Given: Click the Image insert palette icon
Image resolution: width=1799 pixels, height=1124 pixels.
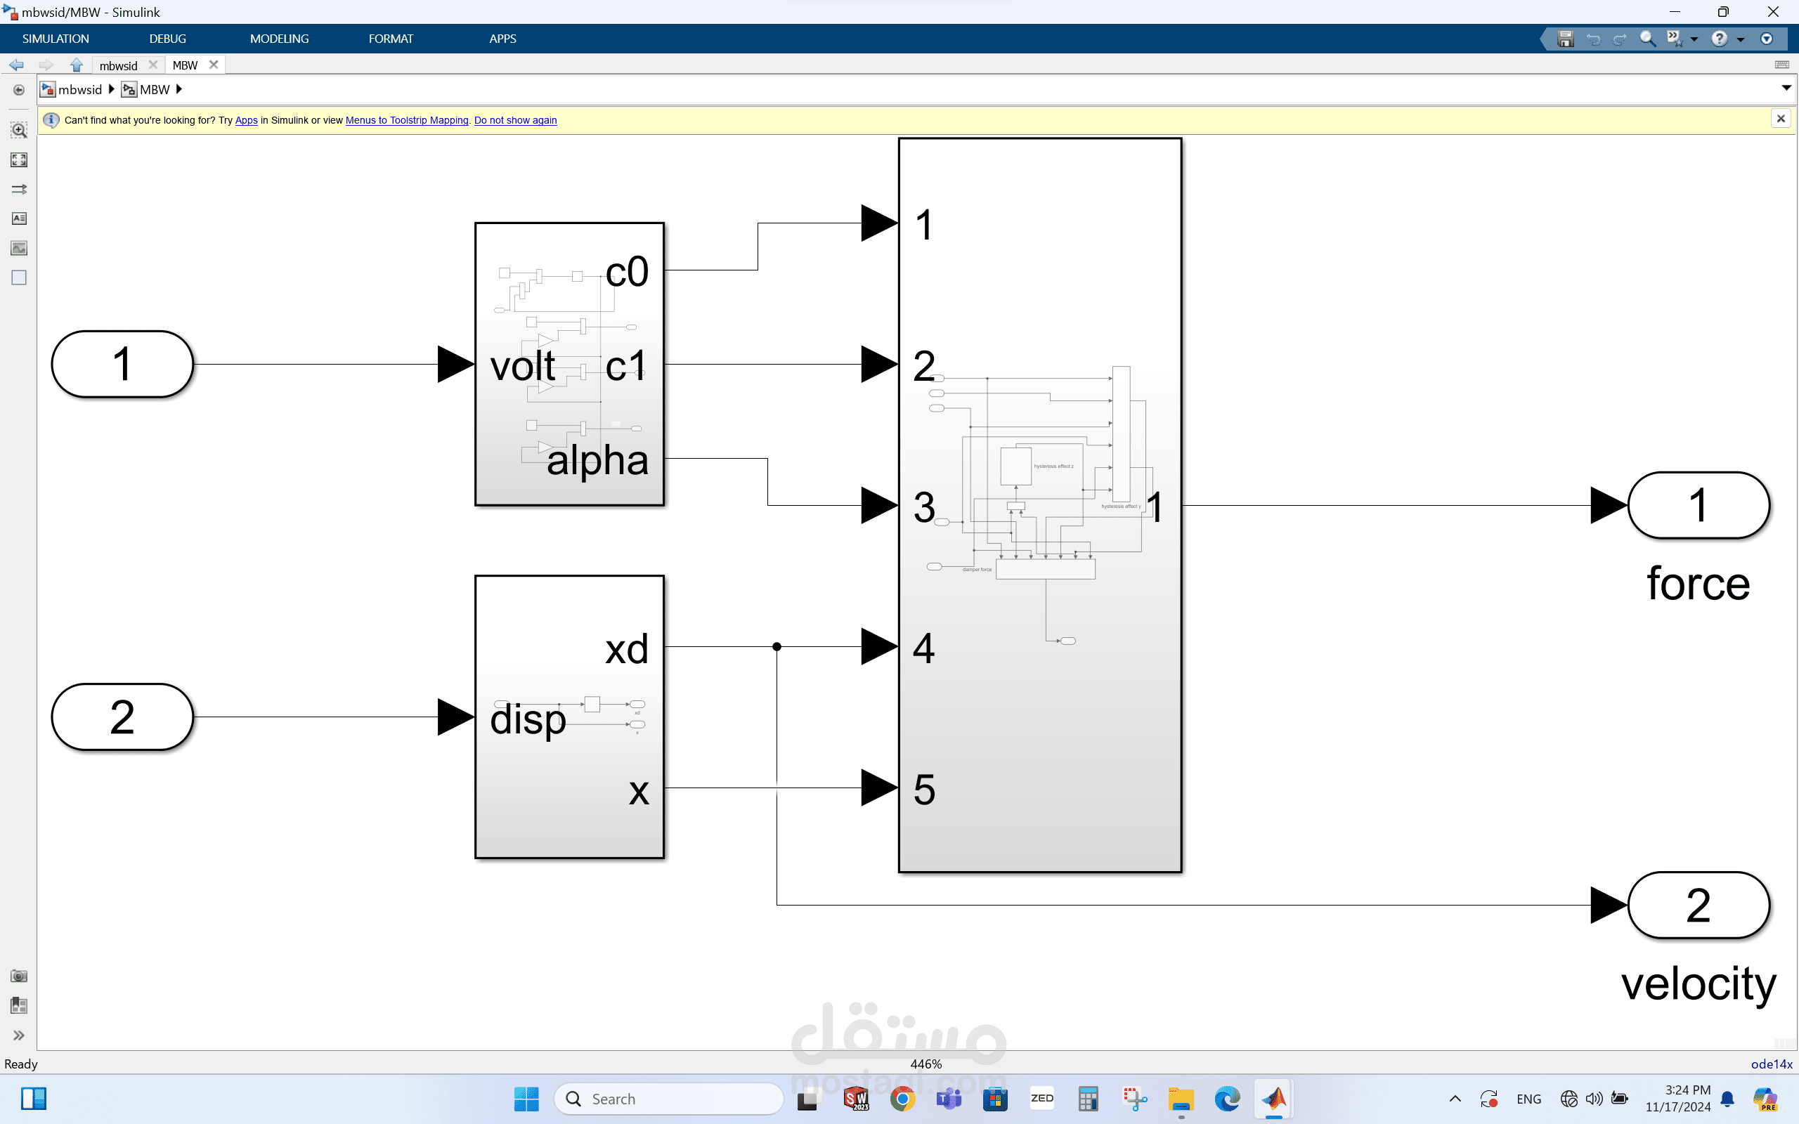Looking at the screenshot, I should (18, 248).
